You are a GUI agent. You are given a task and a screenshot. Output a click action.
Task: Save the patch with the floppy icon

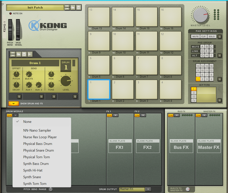tap(79, 7)
